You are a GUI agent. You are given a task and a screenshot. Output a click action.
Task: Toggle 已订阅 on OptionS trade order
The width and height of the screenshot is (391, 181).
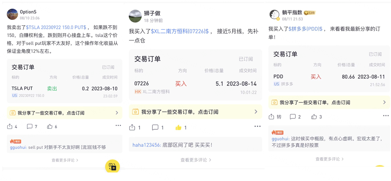pyautogui.click(x=108, y=67)
